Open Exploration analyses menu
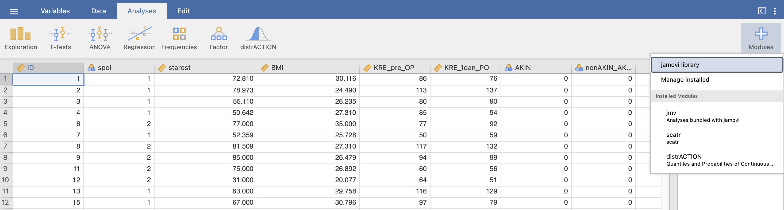Image resolution: width=784 pixels, height=210 pixels. tap(21, 38)
